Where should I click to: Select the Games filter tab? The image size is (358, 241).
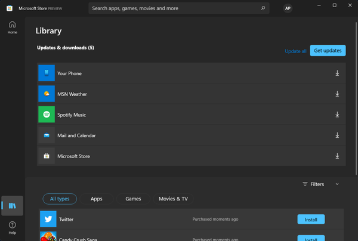(x=133, y=199)
